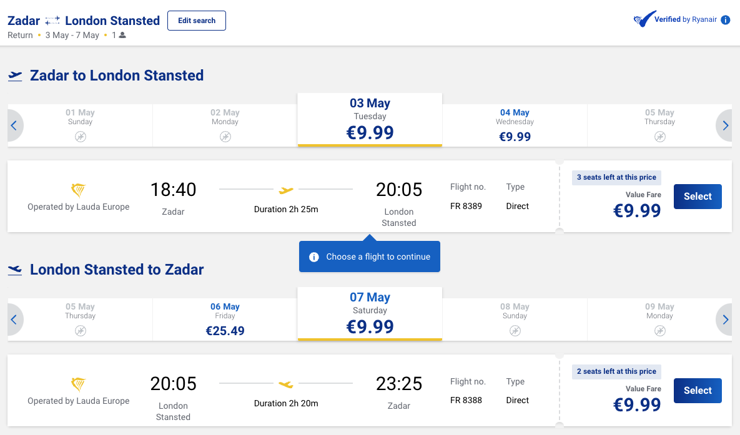Image resolution: width=740 pixels, height=435 pixels.
Task: Select the 07 May Saturday return tab
Action: pos(370,314)
